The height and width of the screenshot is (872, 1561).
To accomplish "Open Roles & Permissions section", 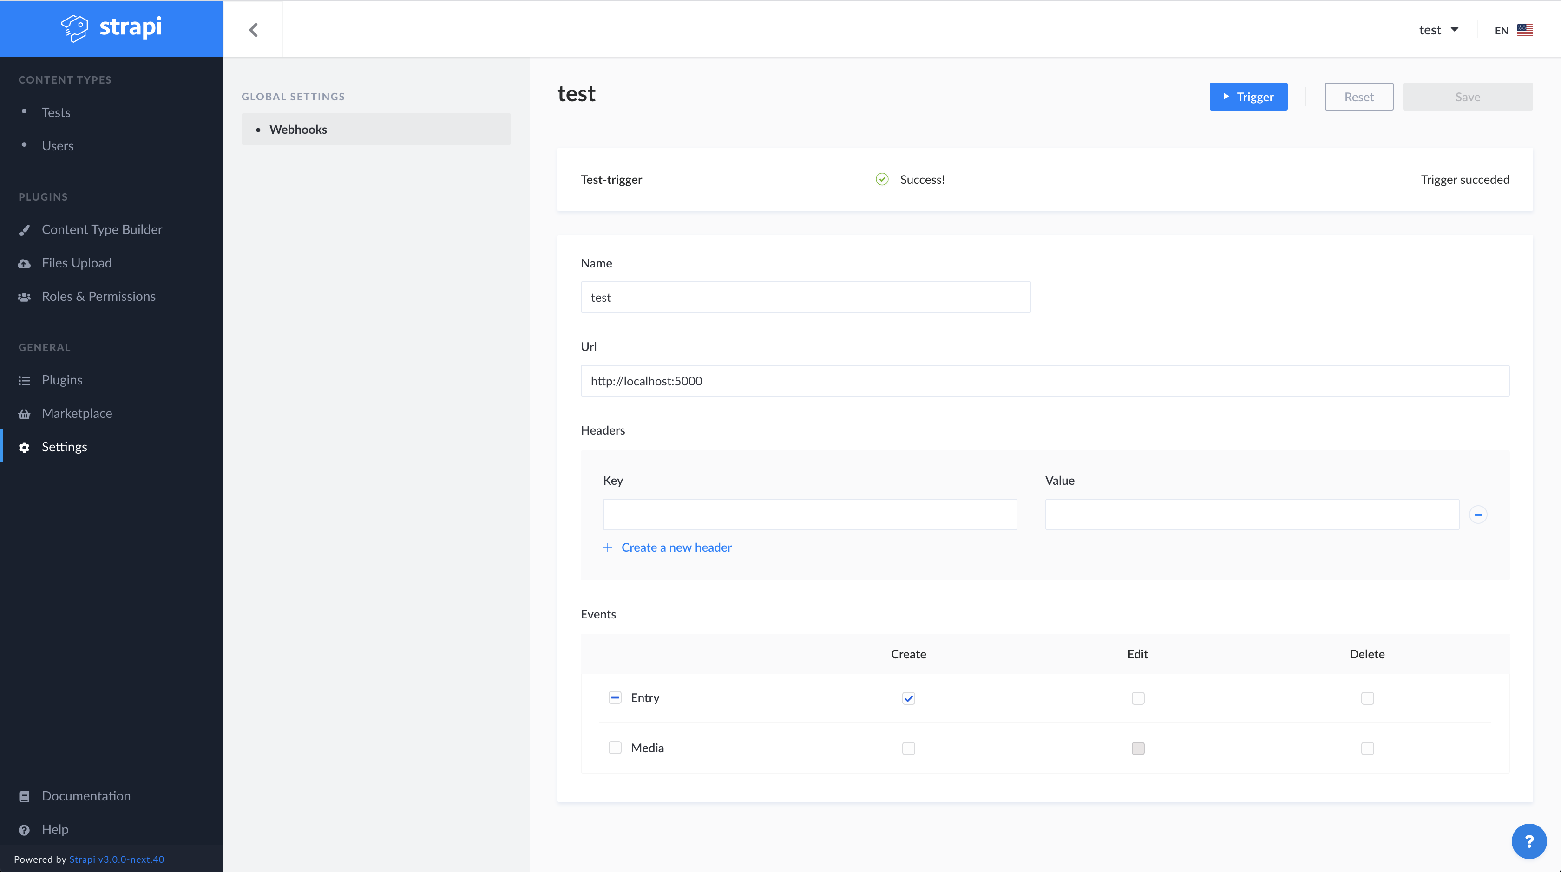I will coord(98,296).
